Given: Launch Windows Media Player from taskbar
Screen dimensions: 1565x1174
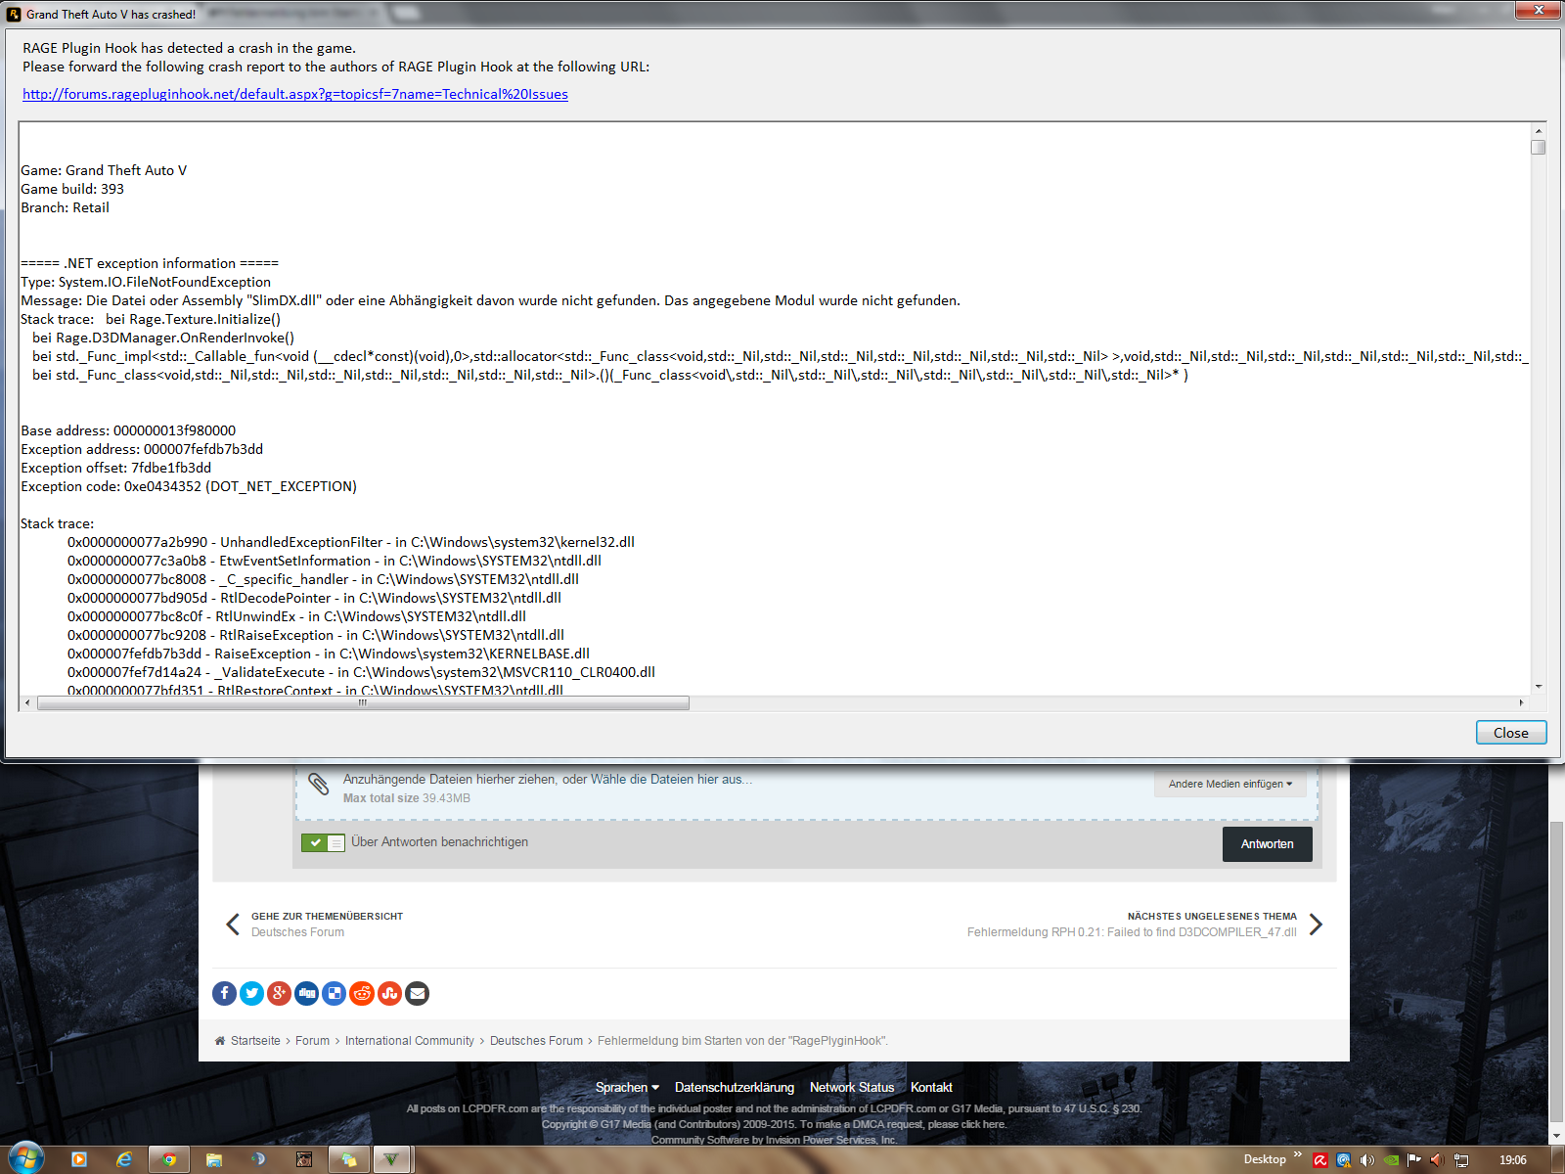Looking at the screenshot, I should [x=79, y=1159].
